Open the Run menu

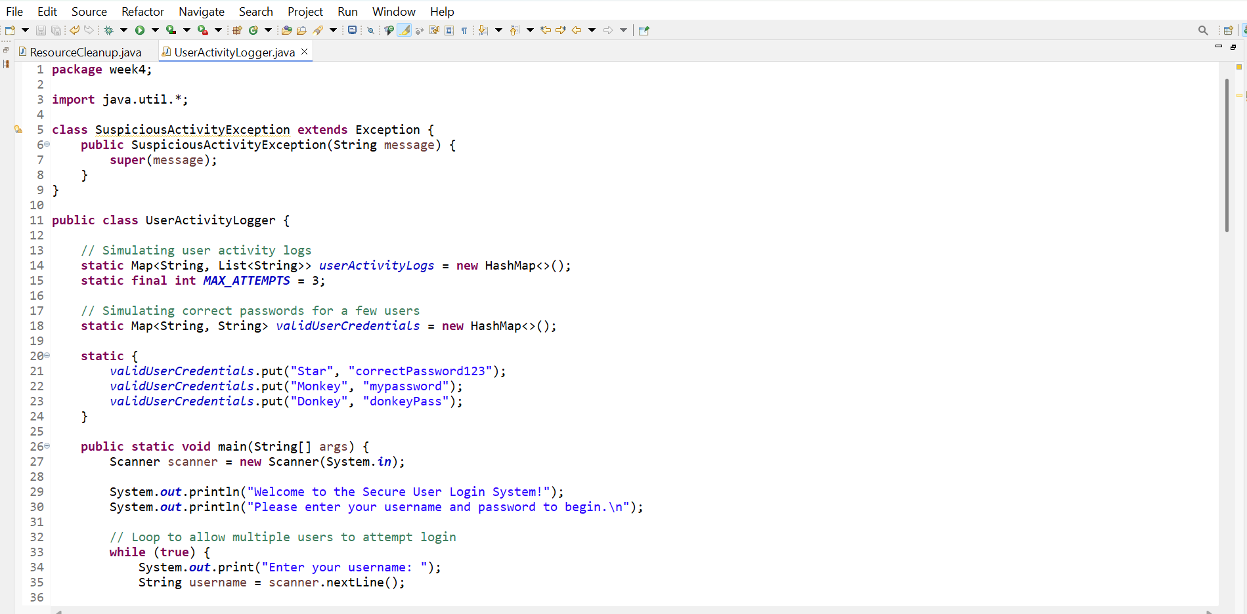[347, 12]
